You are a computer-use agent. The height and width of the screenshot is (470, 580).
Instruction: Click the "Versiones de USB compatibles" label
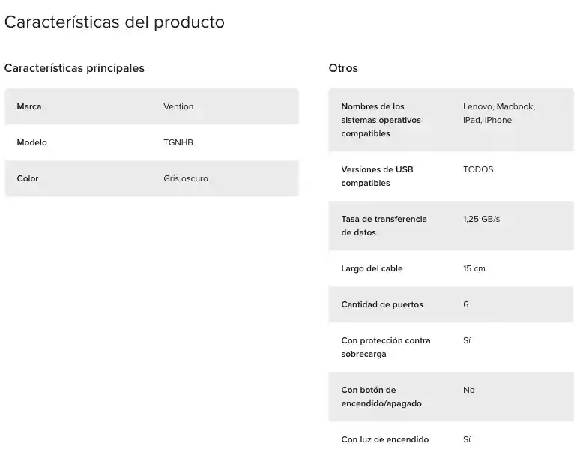point(377,176)
